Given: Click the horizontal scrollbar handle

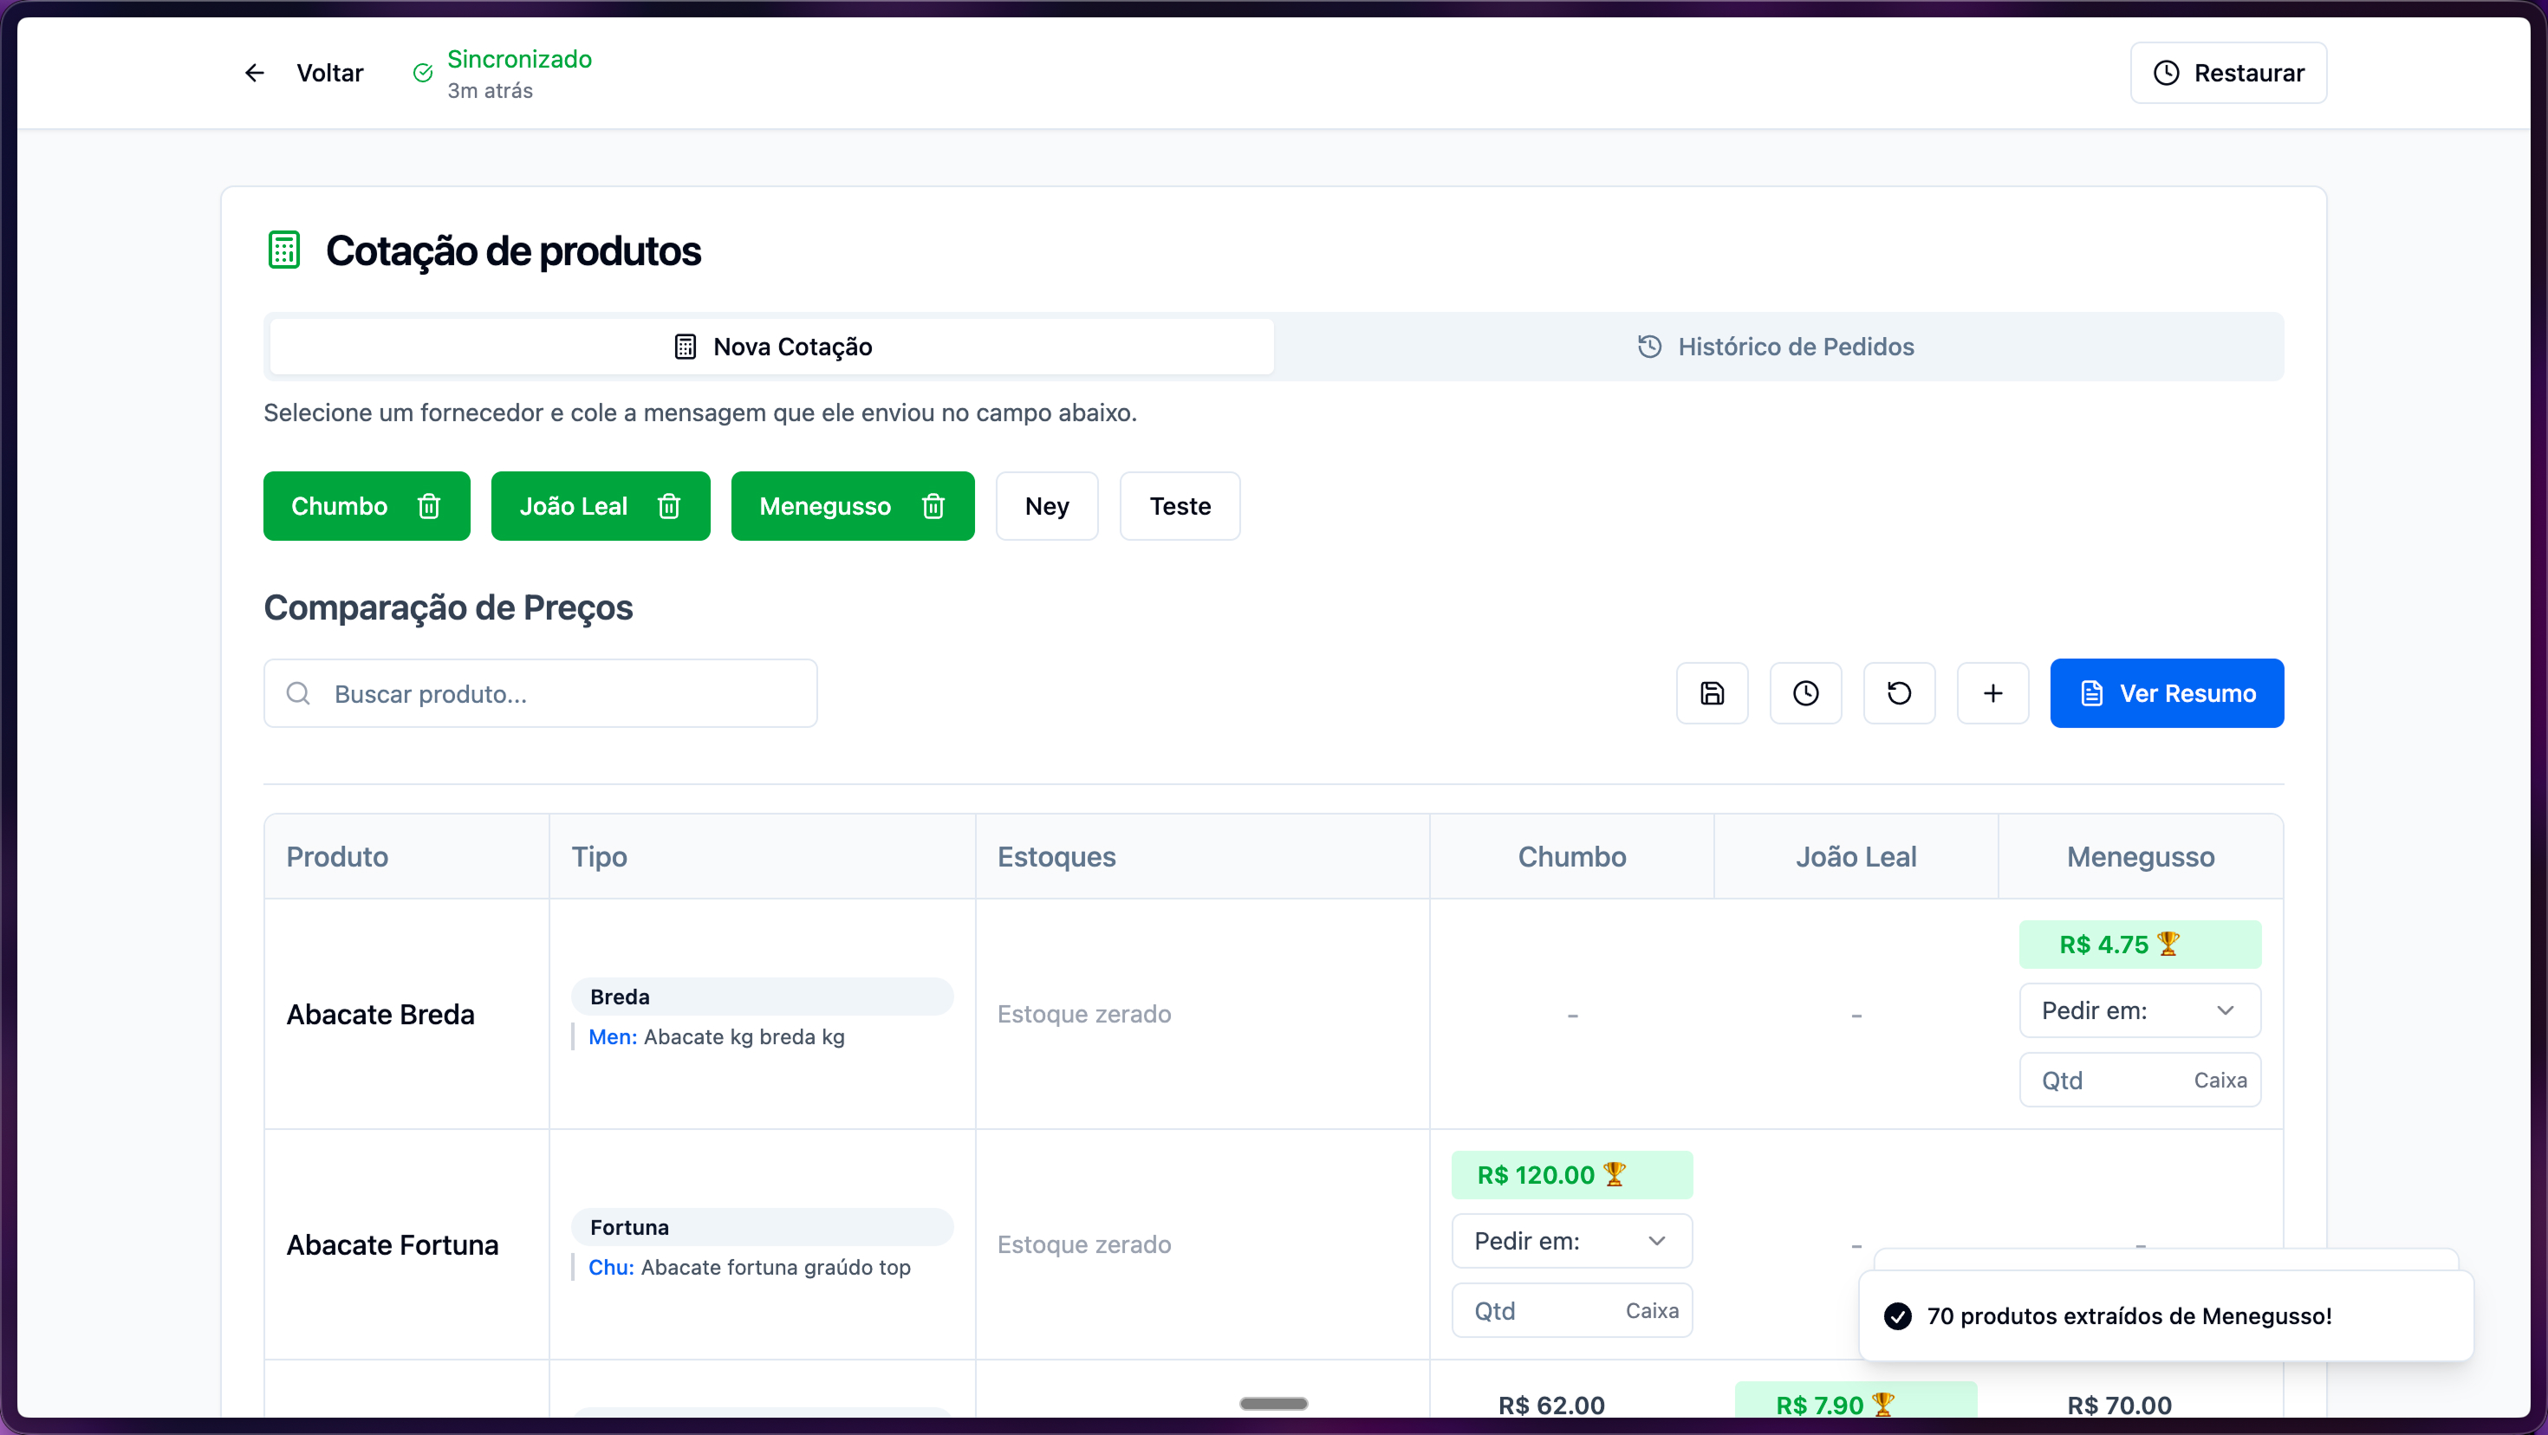Looking at the screenshot, I should point(1273,1403).
